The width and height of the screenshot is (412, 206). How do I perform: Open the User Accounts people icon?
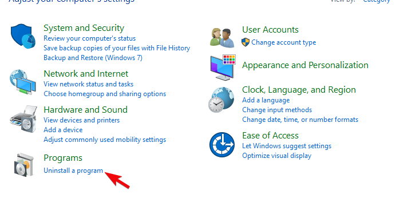[222, 37]
